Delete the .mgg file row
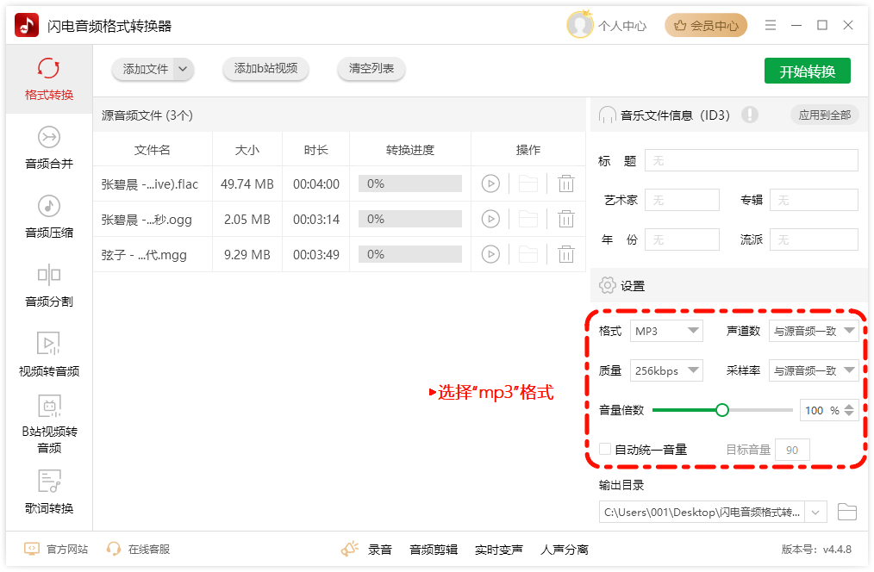The width and height of the screenshot is (874, 572). (565, 254)
